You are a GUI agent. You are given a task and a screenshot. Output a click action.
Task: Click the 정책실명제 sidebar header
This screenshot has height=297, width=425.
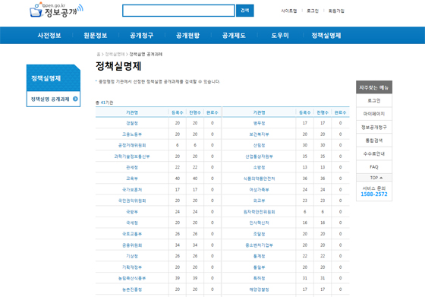(x=53, y=77)
